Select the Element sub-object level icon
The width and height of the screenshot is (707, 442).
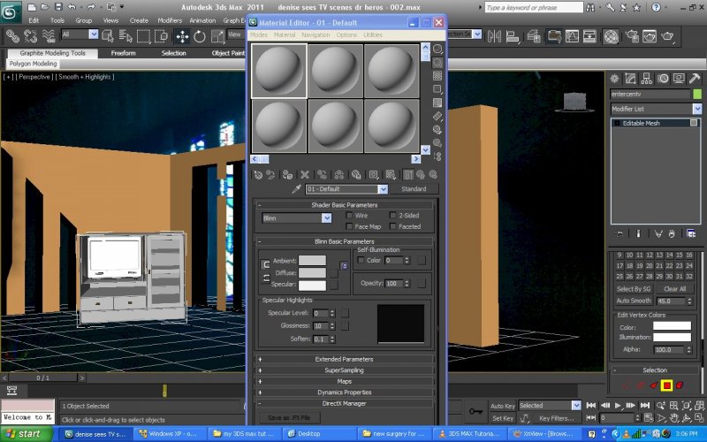click(x=680, y=385)
